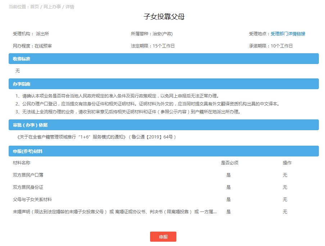This screenshot has height=246, width=325.
Task: Open the 受理部门详情链接 link
Action: click(x=288, y=34)
